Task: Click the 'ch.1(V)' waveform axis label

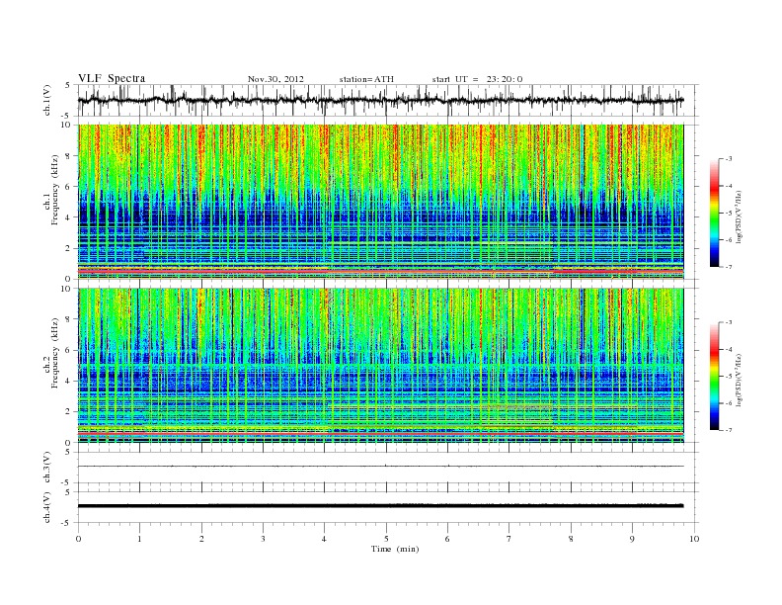Action: pos(47,100)
